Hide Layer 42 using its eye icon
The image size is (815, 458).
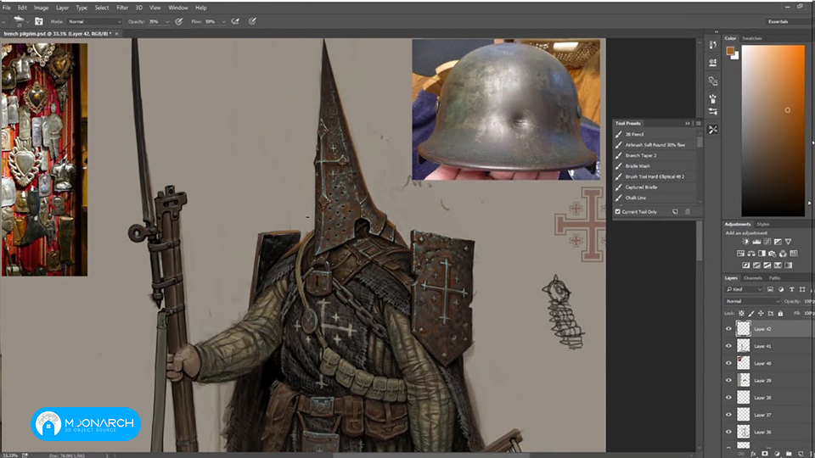click(728, 329)
